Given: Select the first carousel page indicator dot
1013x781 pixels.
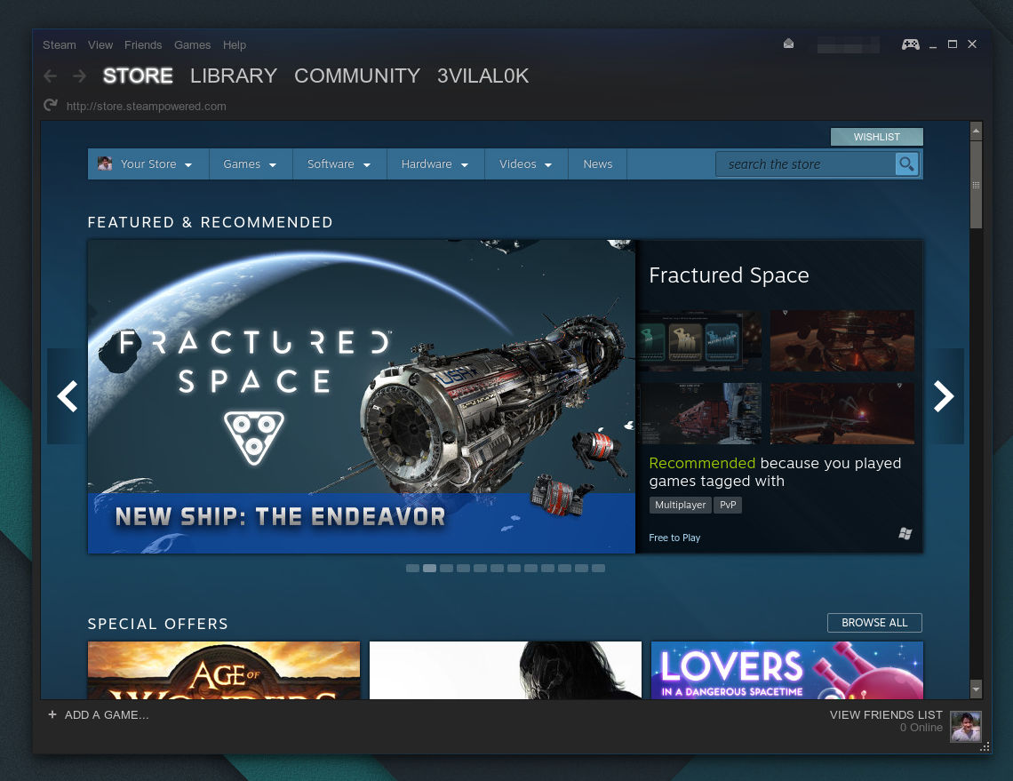Looking at the screenshot, I should pyautogui.click(x=412, y=568).
